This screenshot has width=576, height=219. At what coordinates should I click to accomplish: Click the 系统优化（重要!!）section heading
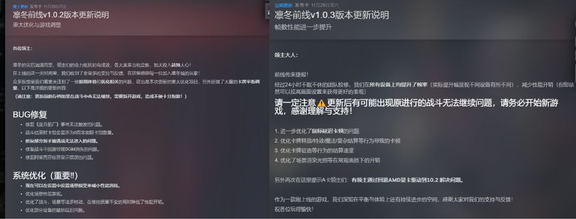[46, 175]
